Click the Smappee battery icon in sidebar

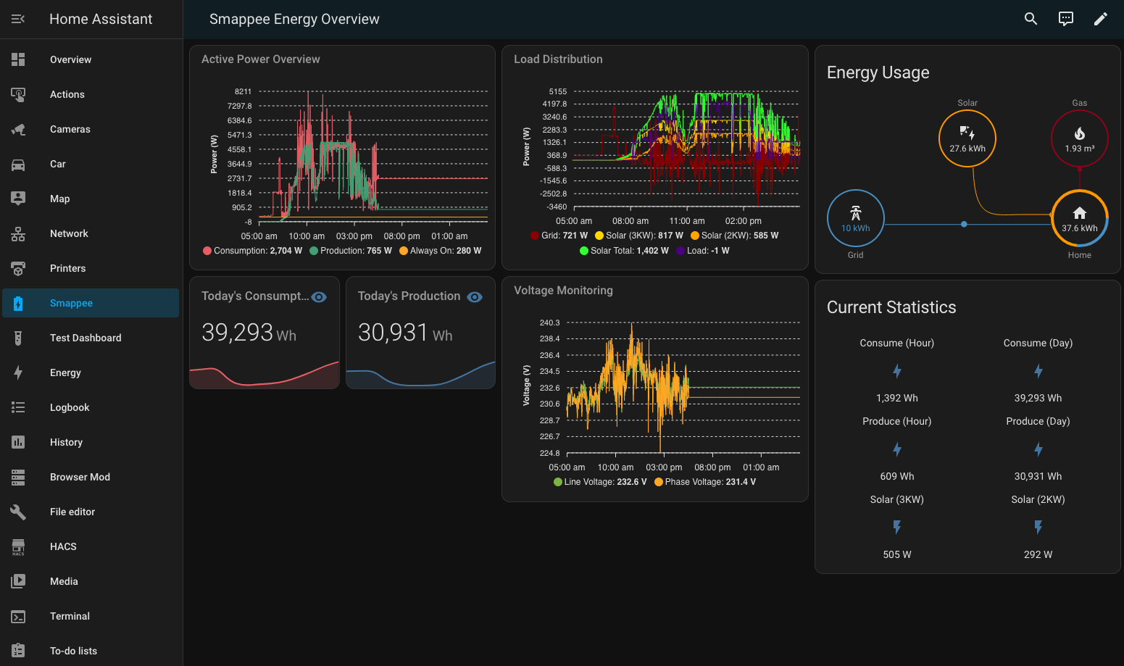(18, 303)
